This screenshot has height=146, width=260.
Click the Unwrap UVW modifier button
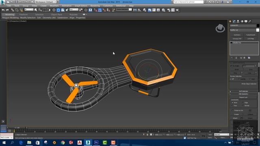pos(237,39)
